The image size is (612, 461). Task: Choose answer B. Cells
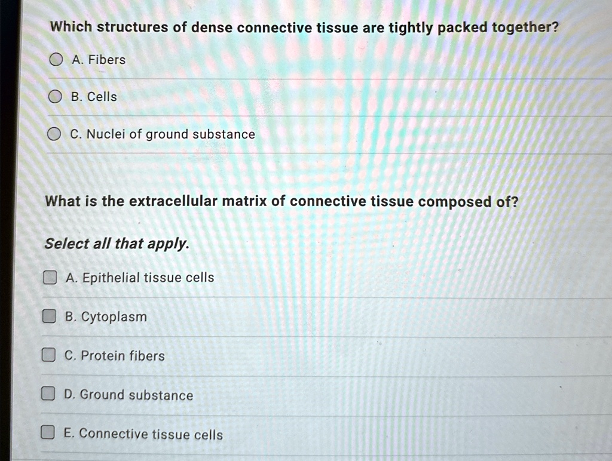click(55, 96)
